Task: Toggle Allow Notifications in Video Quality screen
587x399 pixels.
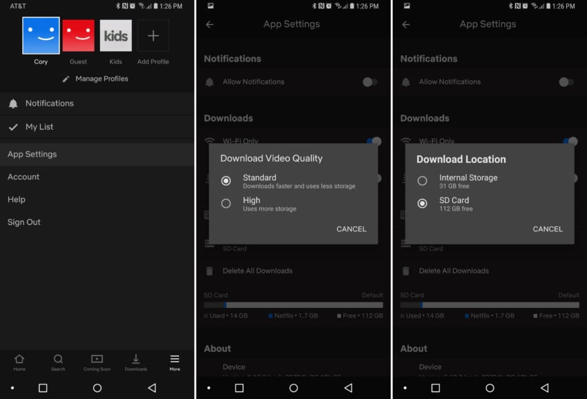Action: tap(370, 81)
